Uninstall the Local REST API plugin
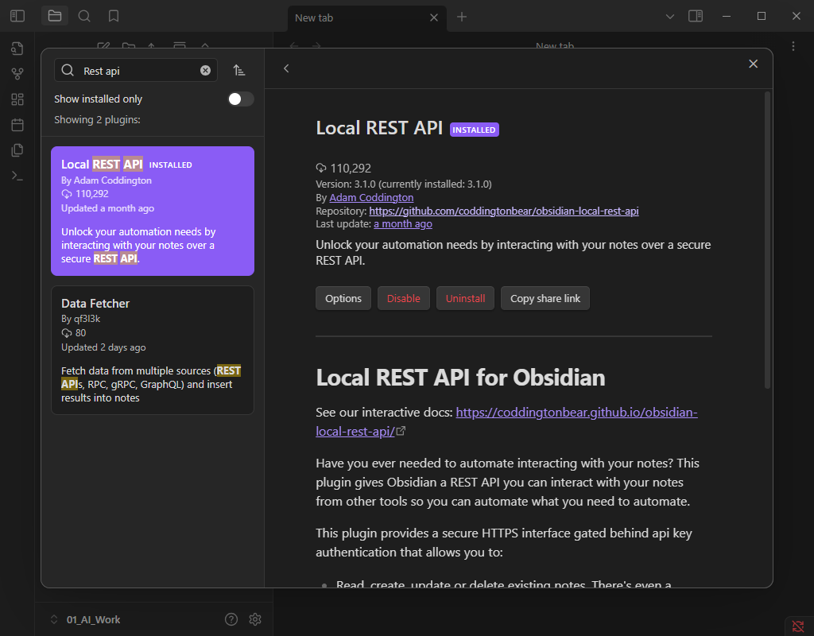 click(x=465, y=299)
